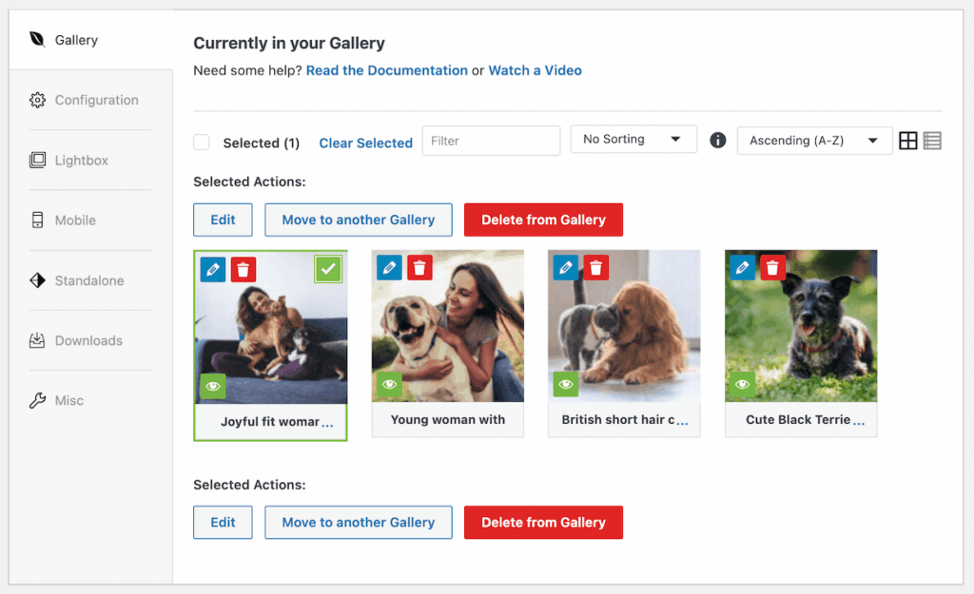Open the No Sorting dropdown

(x=633, y=139)
